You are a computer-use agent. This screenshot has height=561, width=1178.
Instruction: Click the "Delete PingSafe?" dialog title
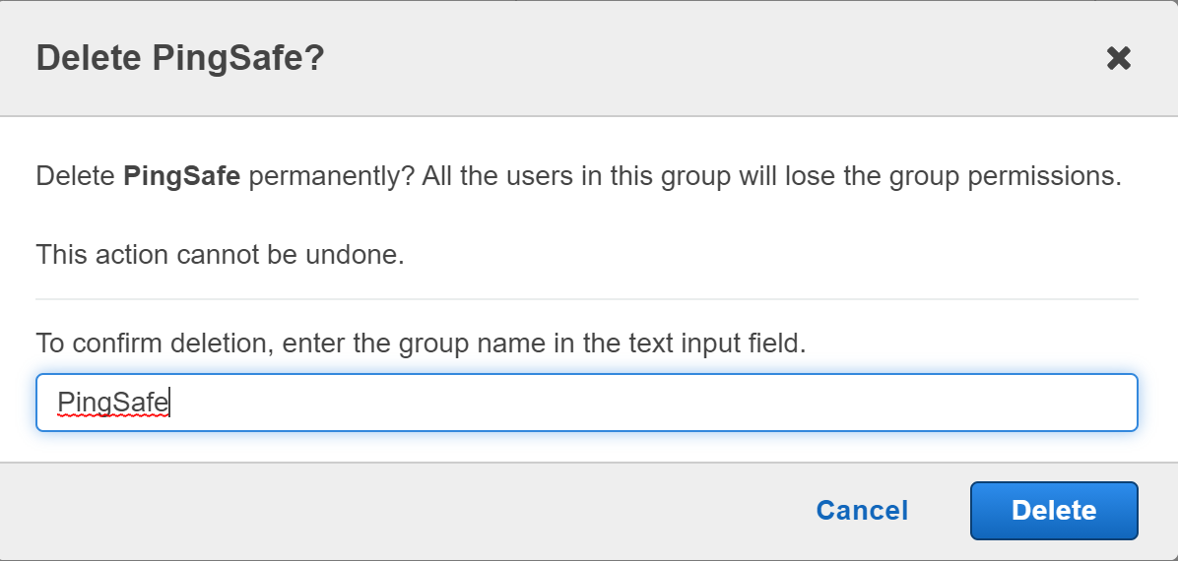click(180, 58)
